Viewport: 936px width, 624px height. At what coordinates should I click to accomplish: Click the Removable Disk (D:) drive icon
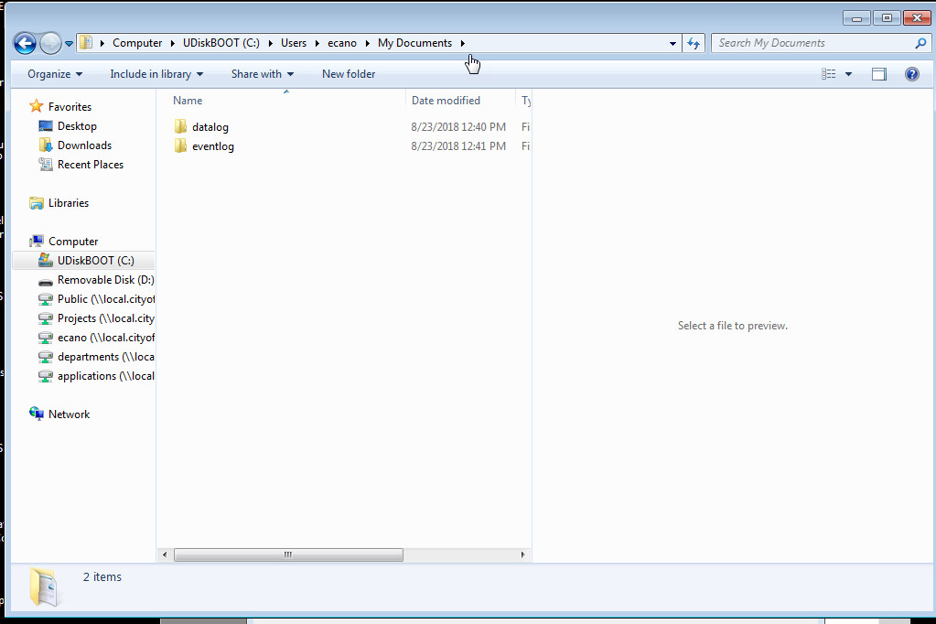coord(46,281)
